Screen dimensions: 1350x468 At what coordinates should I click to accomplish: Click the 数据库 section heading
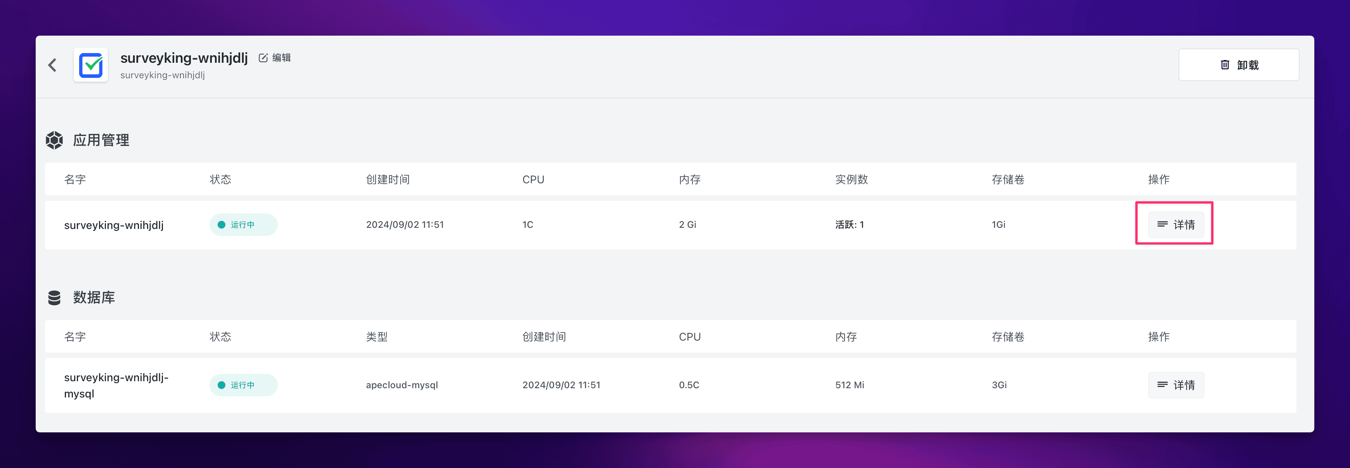tap(94, 297)
